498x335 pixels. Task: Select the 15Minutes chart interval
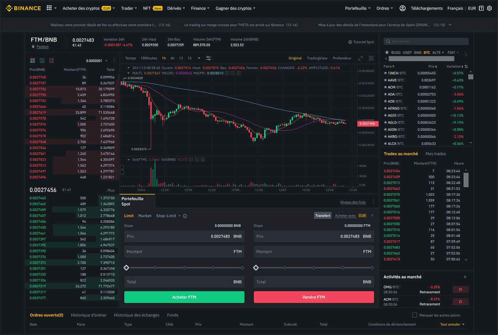(149, 58)
